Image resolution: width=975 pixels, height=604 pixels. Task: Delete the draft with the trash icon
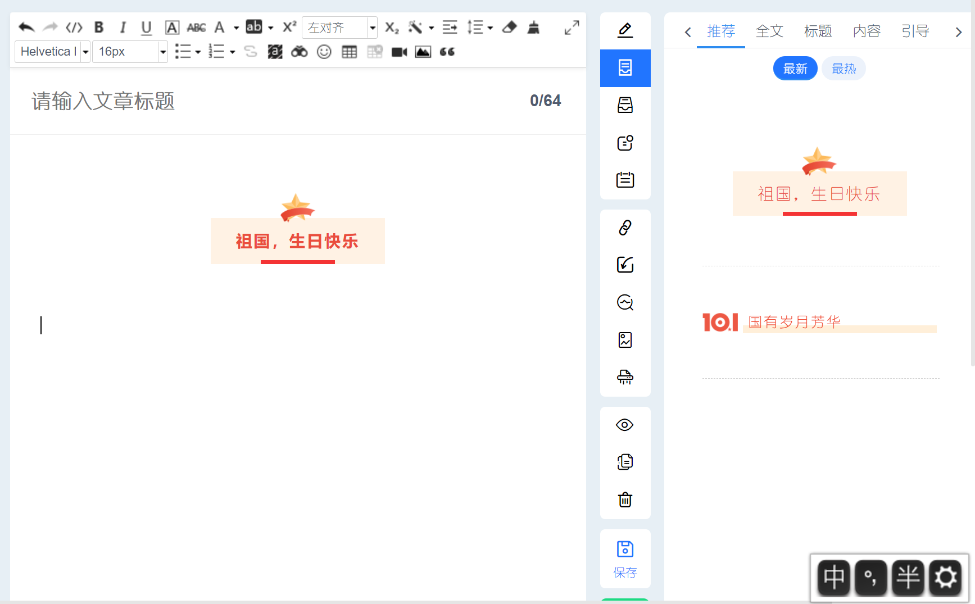click(625, 499)
